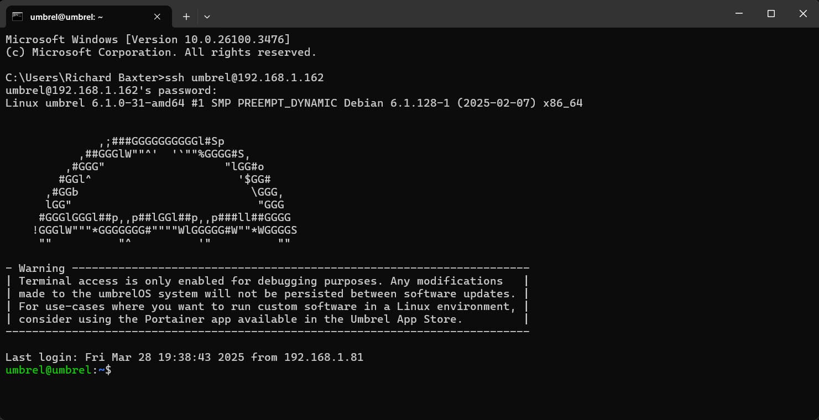
Task: Close the umbrel@umbrel tab
Action: (157, 17)
